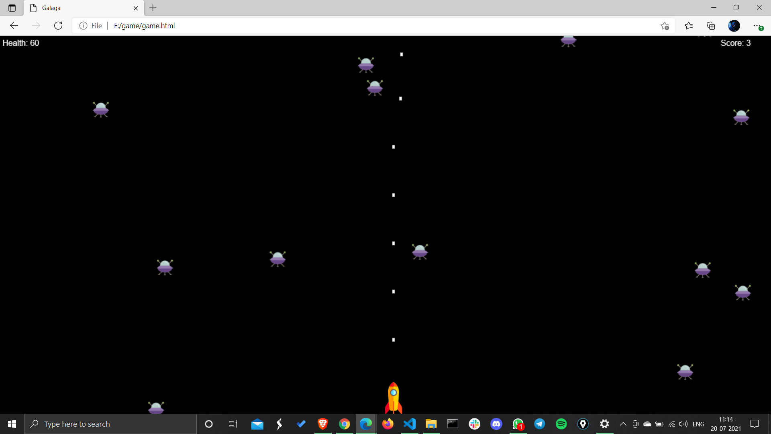Open Mail app from taskbar
Image resolution: width=771 pixels, height=434 pixels.
pos(257,424)
